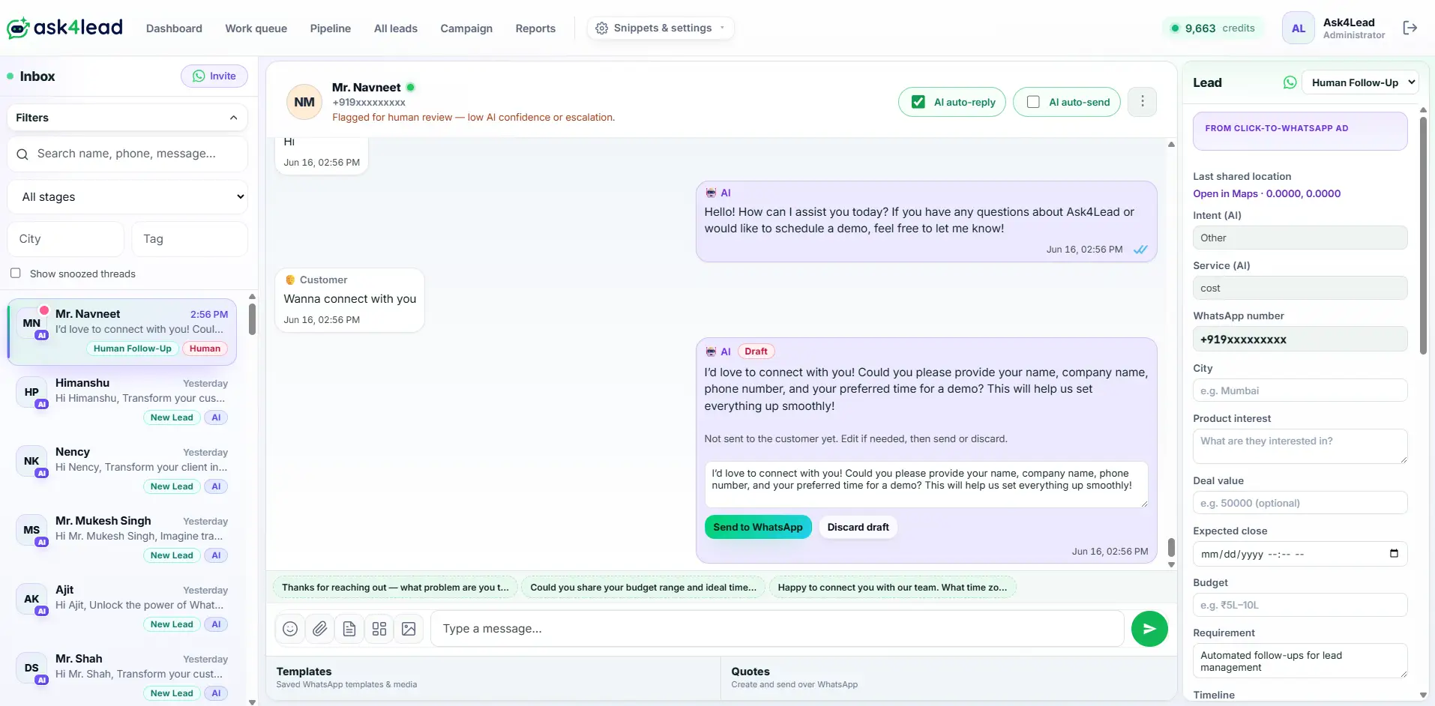The width and height of the screenshot is (1435, 706).
Task: Check Show snoozed threads
Action: (x=15, y=274)
